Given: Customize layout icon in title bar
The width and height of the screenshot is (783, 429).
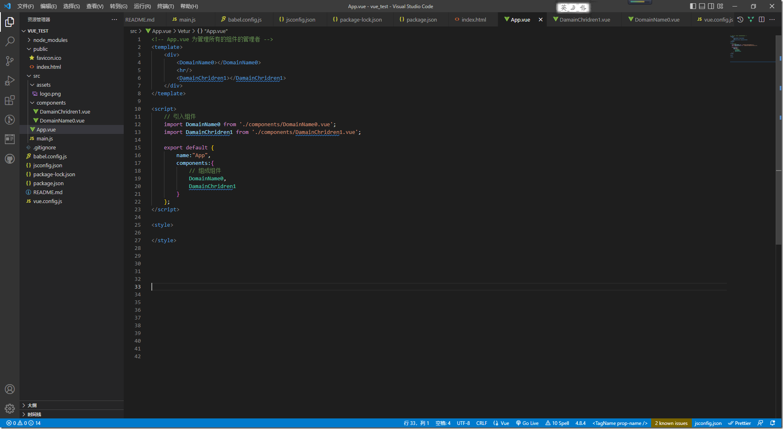Looking at the screenshot, I should (x=720, y=6).
